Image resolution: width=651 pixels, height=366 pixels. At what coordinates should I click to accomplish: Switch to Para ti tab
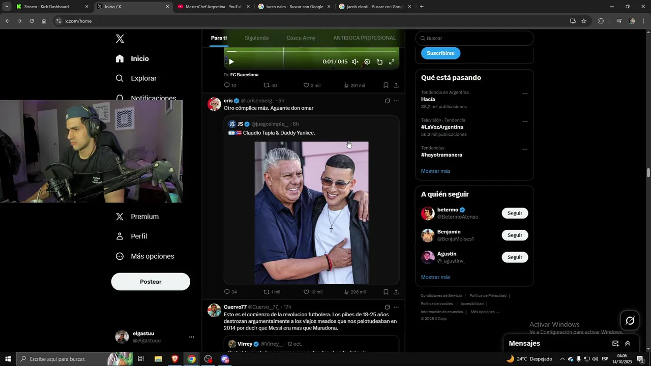tap(219, 38)
